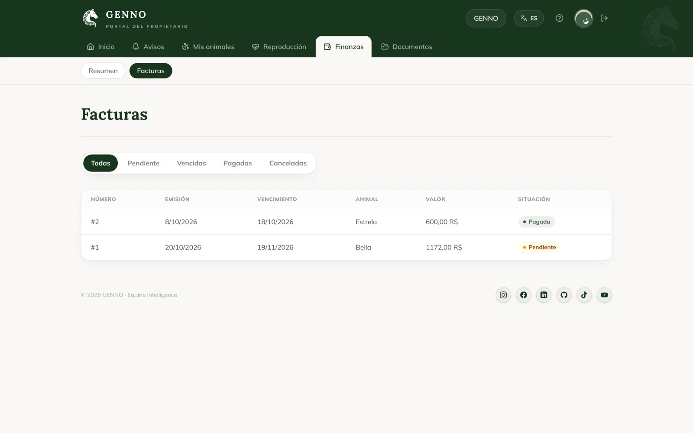
Task: Switch to Reproducción tab
Action: (279, 47)
